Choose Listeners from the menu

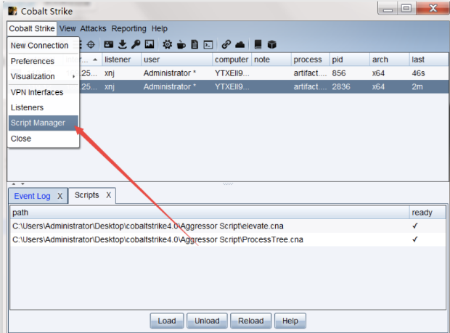[x=44, y=107]
